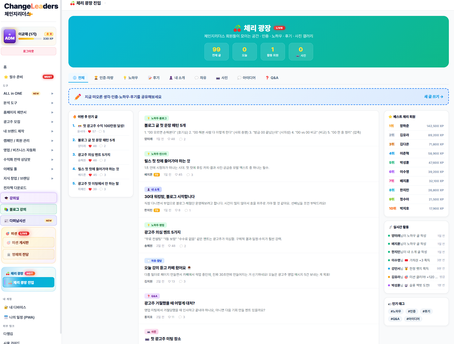This screenshot has height=344, width=454.
Task: Click the building icon in 명예의 전당
Action: [x=9, y=255]
